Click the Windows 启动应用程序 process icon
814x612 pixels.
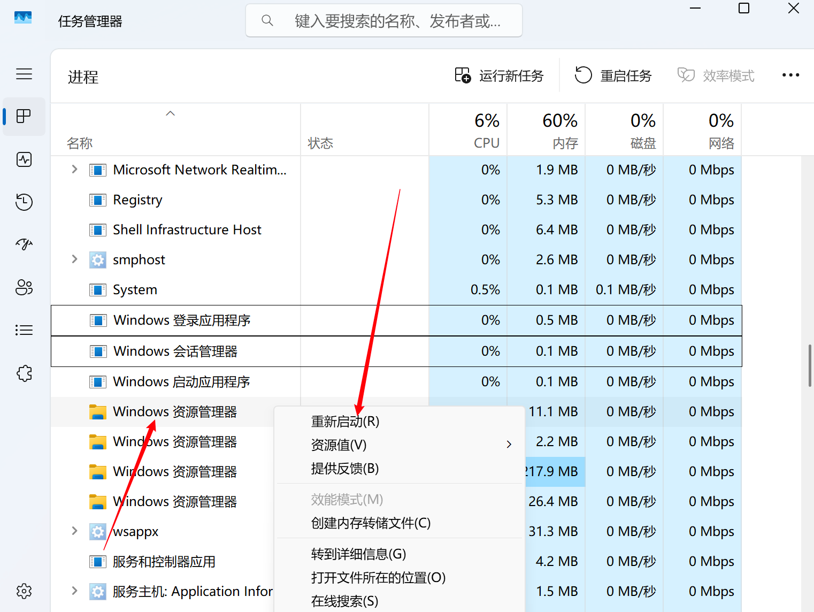point(97,382)
